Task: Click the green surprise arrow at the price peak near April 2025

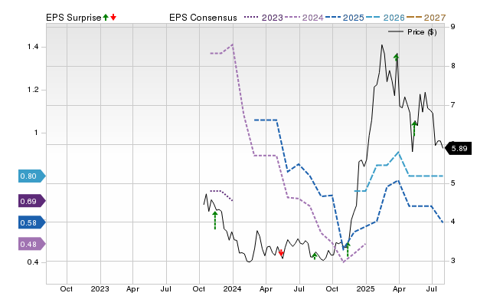Action: pyautogui.click(x=397, y=58)
